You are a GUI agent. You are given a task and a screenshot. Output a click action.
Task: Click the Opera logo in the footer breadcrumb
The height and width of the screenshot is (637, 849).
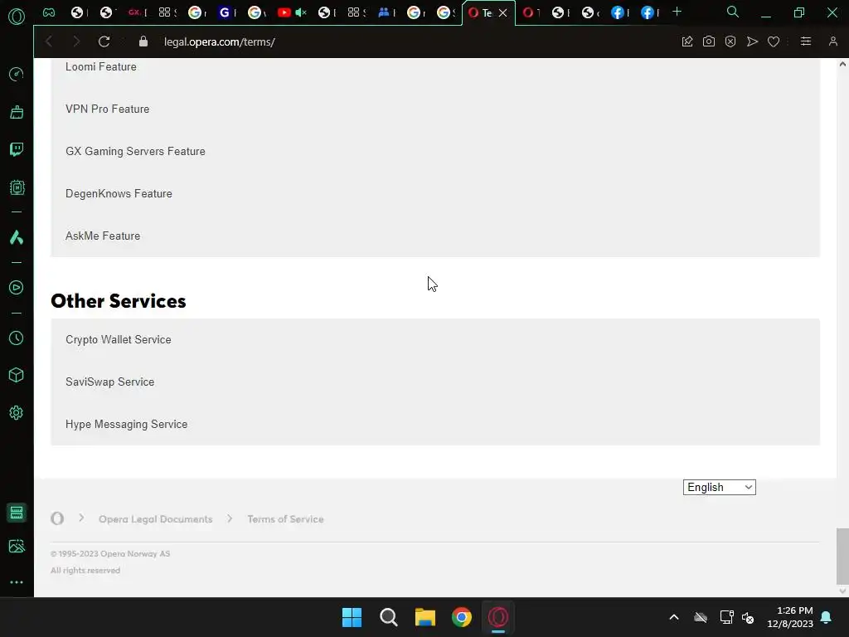57,519
